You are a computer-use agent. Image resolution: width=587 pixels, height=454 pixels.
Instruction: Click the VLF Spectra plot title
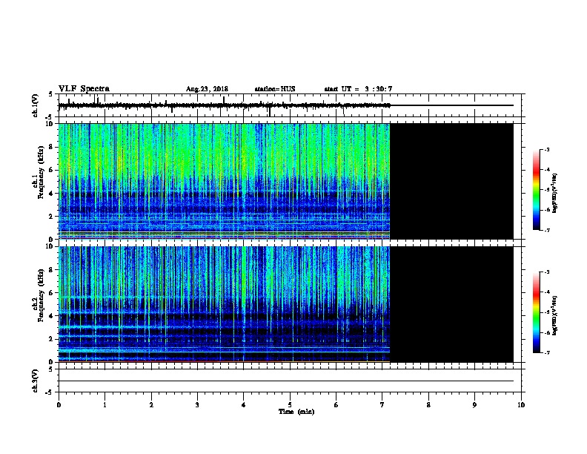point(84,89)
